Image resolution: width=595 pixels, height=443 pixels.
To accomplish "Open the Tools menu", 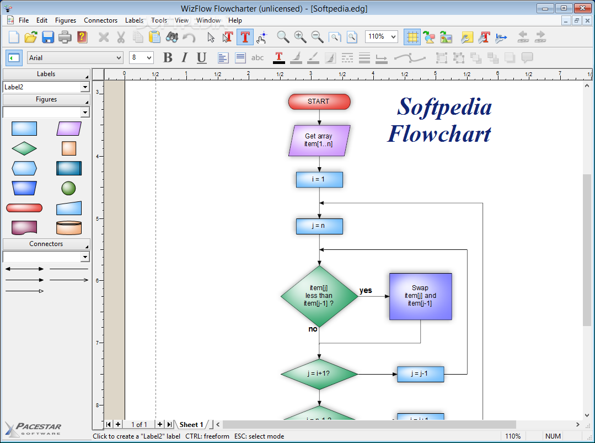I will (159, 20).
